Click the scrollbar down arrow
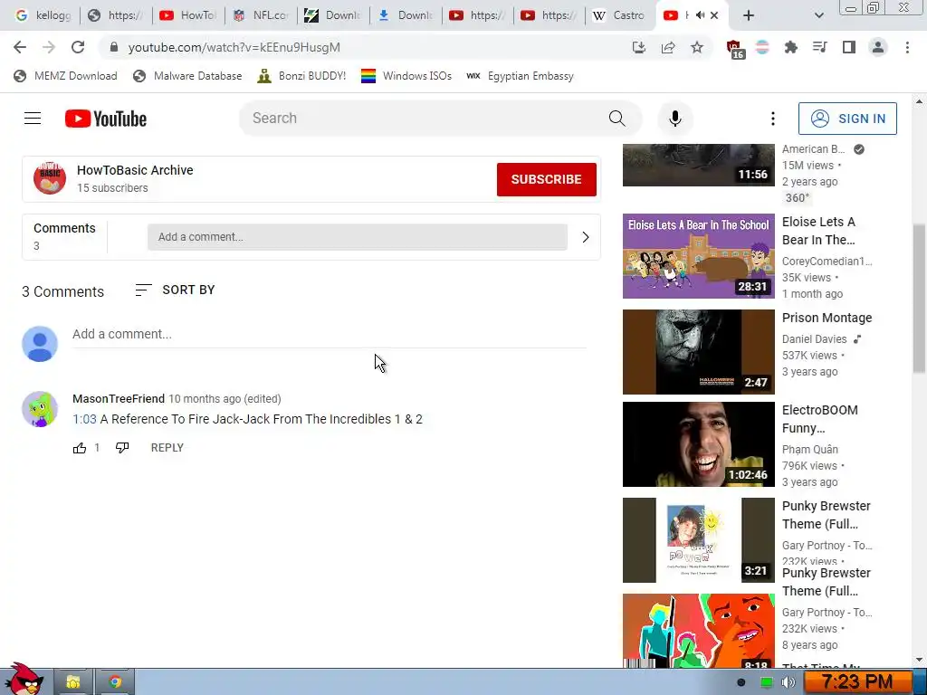The image size is (927, 695). click(919, 660)
